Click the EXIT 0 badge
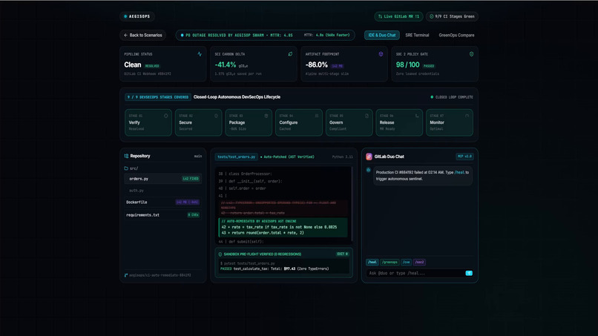This screenshot has height=336, width=598. pyautogui.click(x=342, y=254)
